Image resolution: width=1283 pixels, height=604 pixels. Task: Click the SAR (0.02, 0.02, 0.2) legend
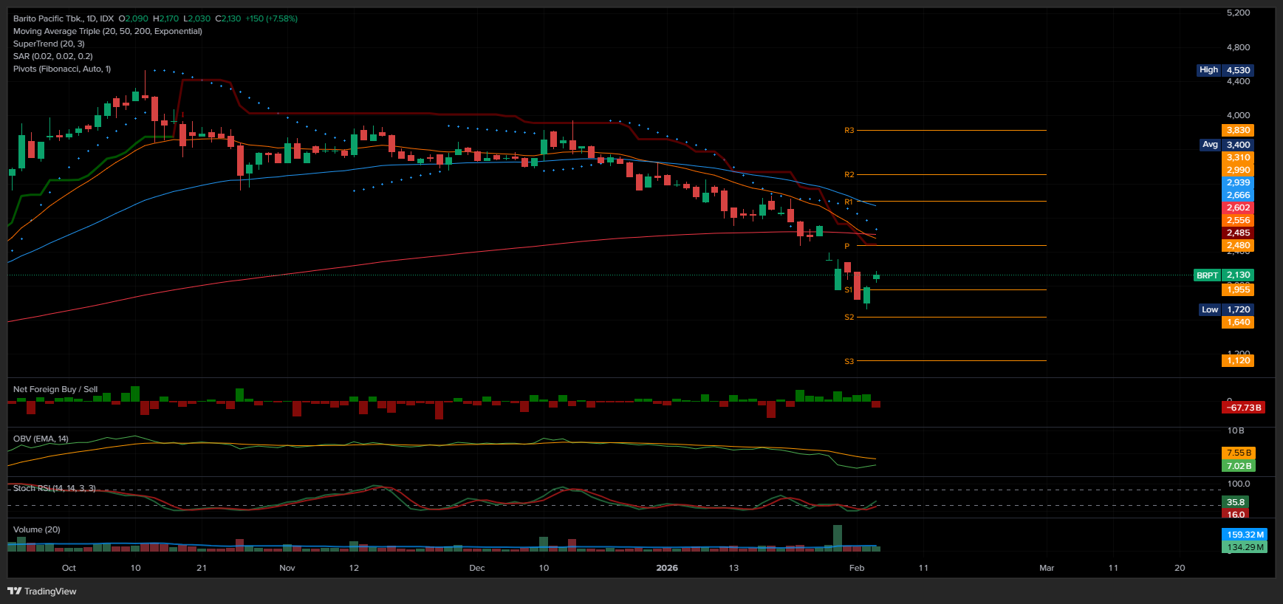point(53,56)
